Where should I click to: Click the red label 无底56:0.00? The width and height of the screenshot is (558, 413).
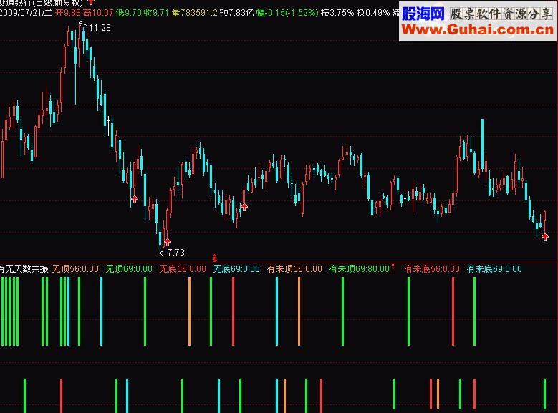[183, 269]
